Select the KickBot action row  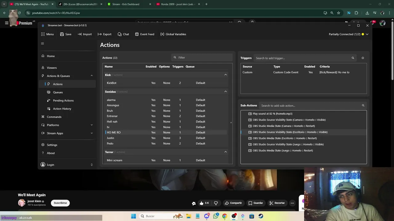[x=166, y=83]
